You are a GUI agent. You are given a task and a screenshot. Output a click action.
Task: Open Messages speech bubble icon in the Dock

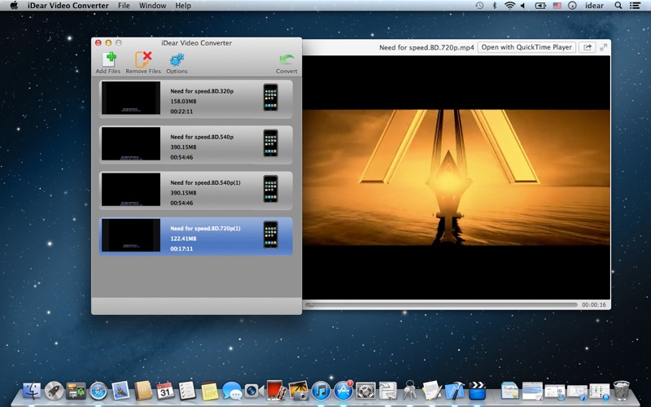(x=232, y=391)
